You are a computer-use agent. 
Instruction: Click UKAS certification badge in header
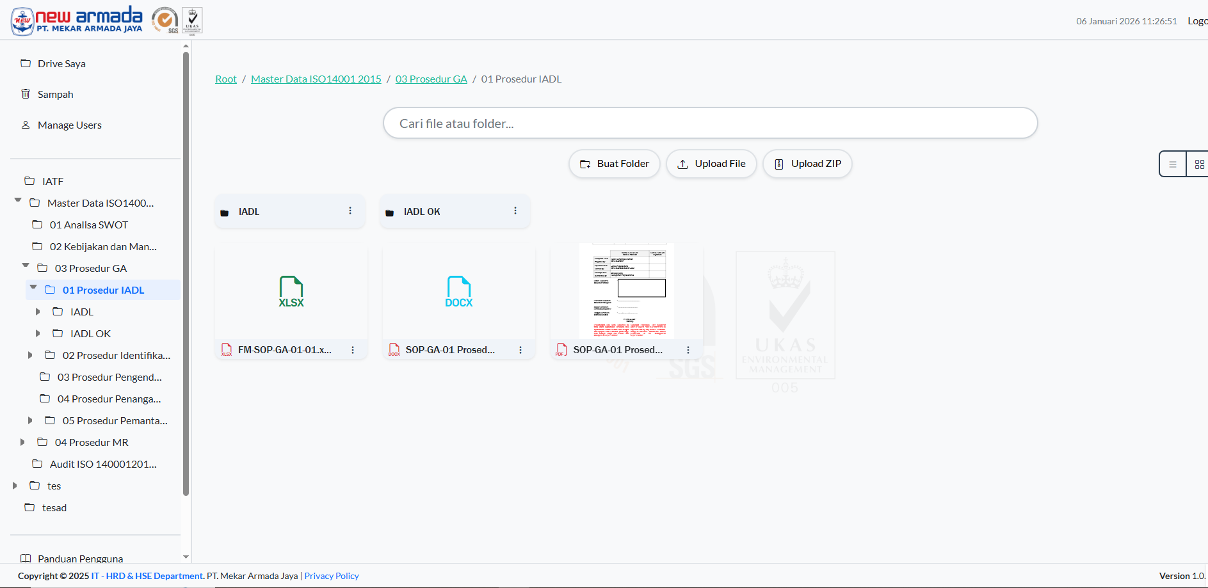pos(192,20)
